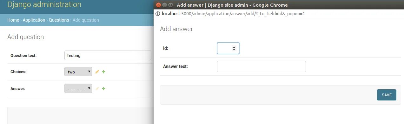The width and height of the screenshot is (404, 124).
Task: Click the Question text field containing Testing
Action: point(108,55)
